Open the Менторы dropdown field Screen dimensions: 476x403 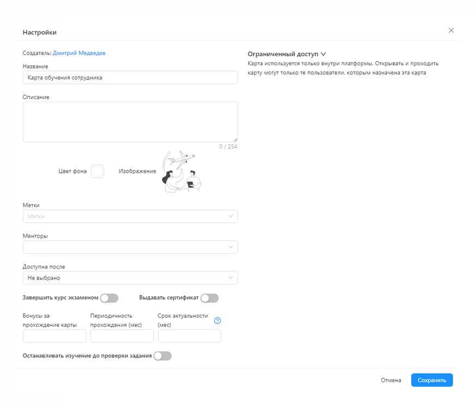click(130, 247)
